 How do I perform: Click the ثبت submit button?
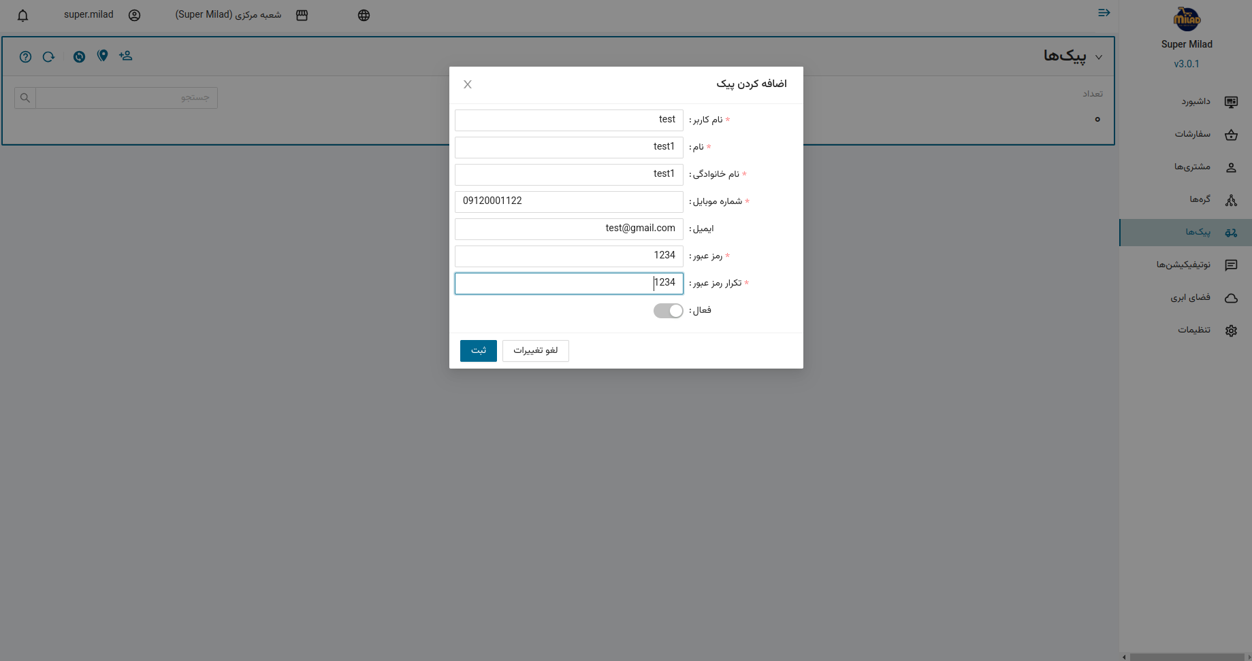pos(479,351)
